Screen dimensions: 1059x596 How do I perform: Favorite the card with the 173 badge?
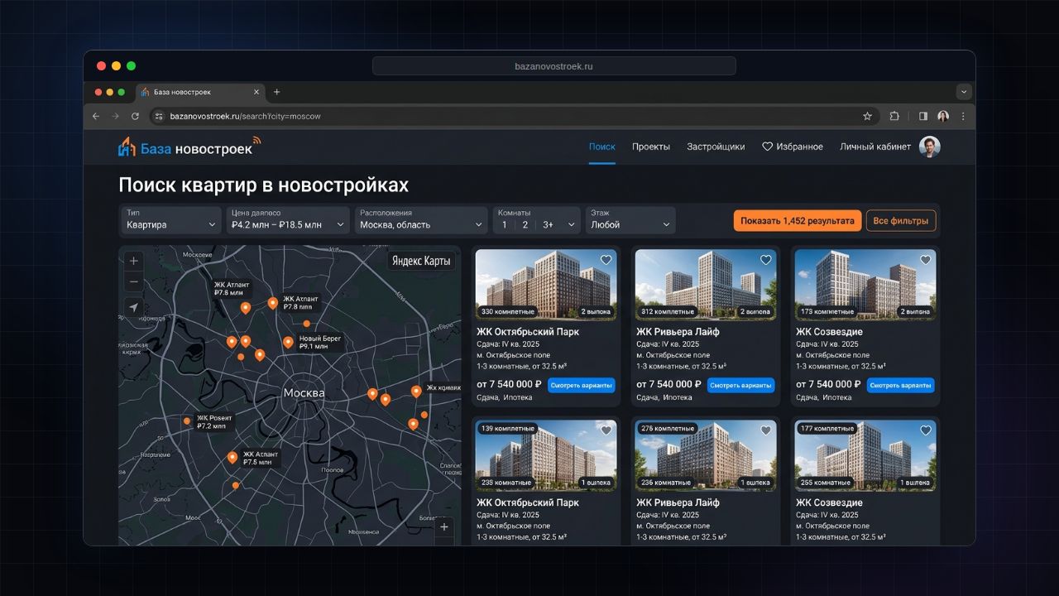point(925,260)
